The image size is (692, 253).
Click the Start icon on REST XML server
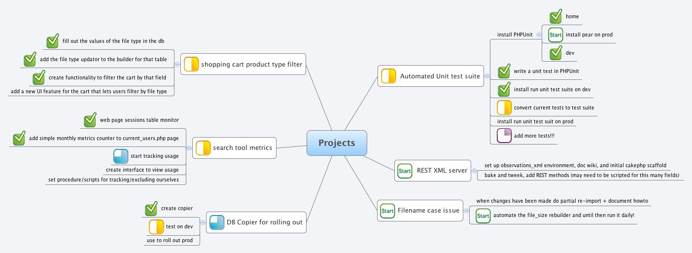pos(405,171)
